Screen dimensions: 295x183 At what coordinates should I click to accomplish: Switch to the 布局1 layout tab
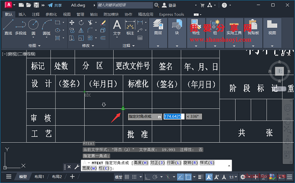pyautogui.click(x=39, y=176)
